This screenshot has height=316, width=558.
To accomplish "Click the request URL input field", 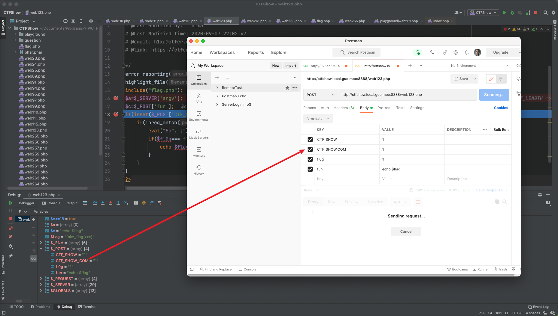I will tap(407, 95).
